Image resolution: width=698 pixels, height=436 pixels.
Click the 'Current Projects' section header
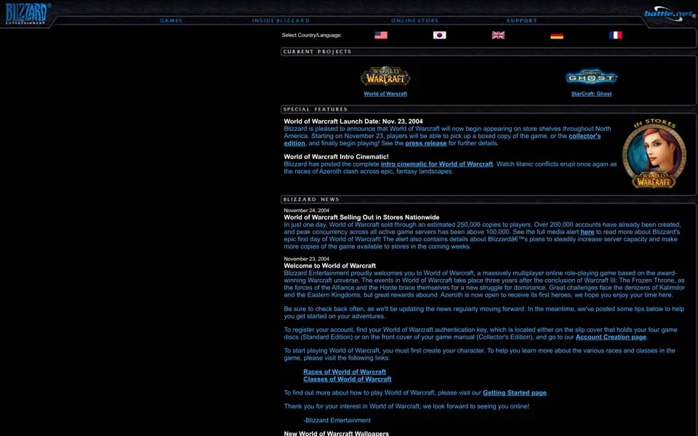[317, 52]
